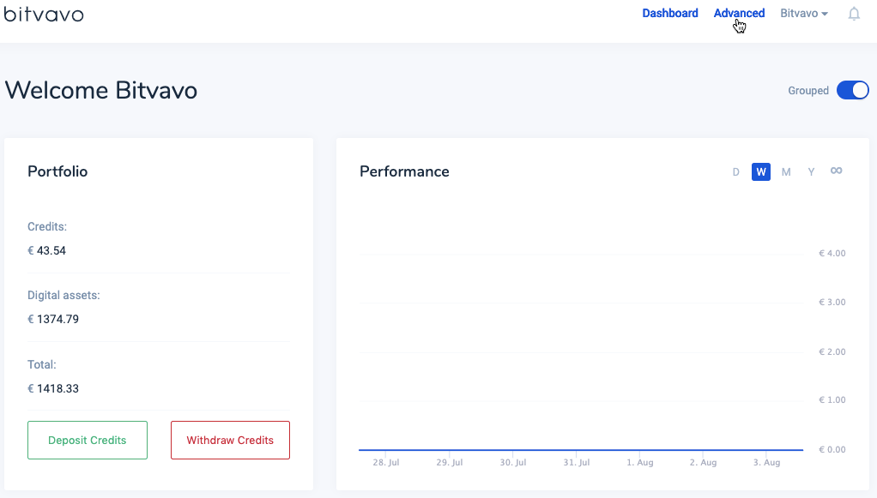877x498 pixels.
Task: Open the Bitvavo account dropdown
Action: click(803, 14)
